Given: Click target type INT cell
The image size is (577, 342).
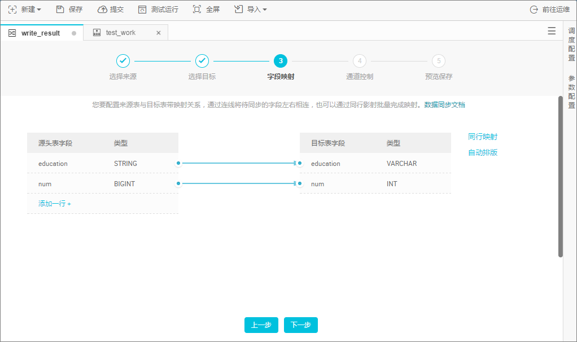Looking at the screenshot, I should pos(392,184).
